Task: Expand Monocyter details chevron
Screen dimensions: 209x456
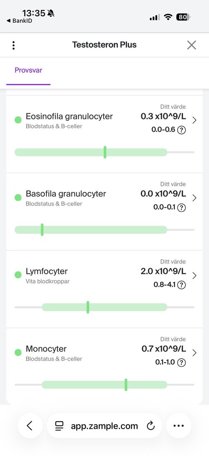Action: pyautogui.click(x=194, y=353)
